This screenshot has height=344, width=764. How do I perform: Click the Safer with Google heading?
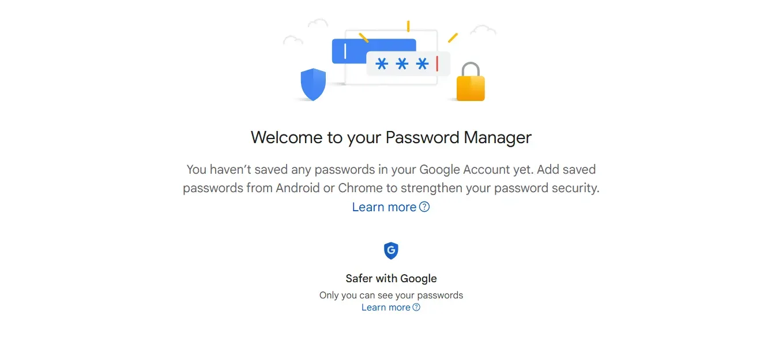click(x=391, y=278)
